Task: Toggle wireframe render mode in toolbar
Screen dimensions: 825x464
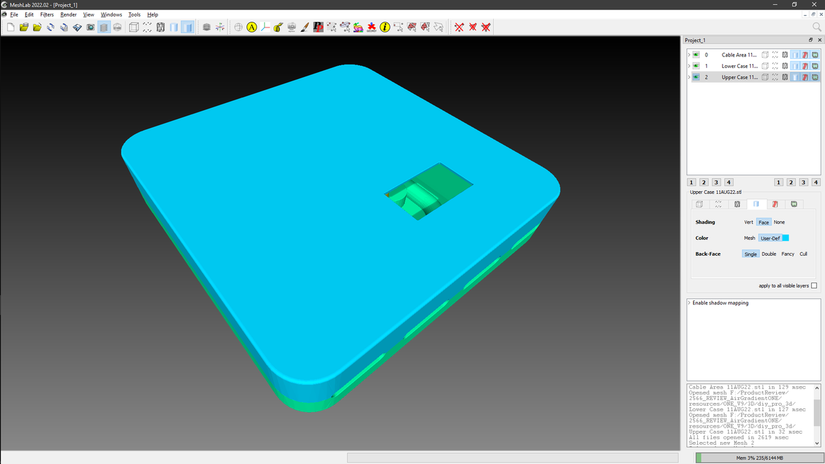Action: pyautogui.click(x=160, y=27)
